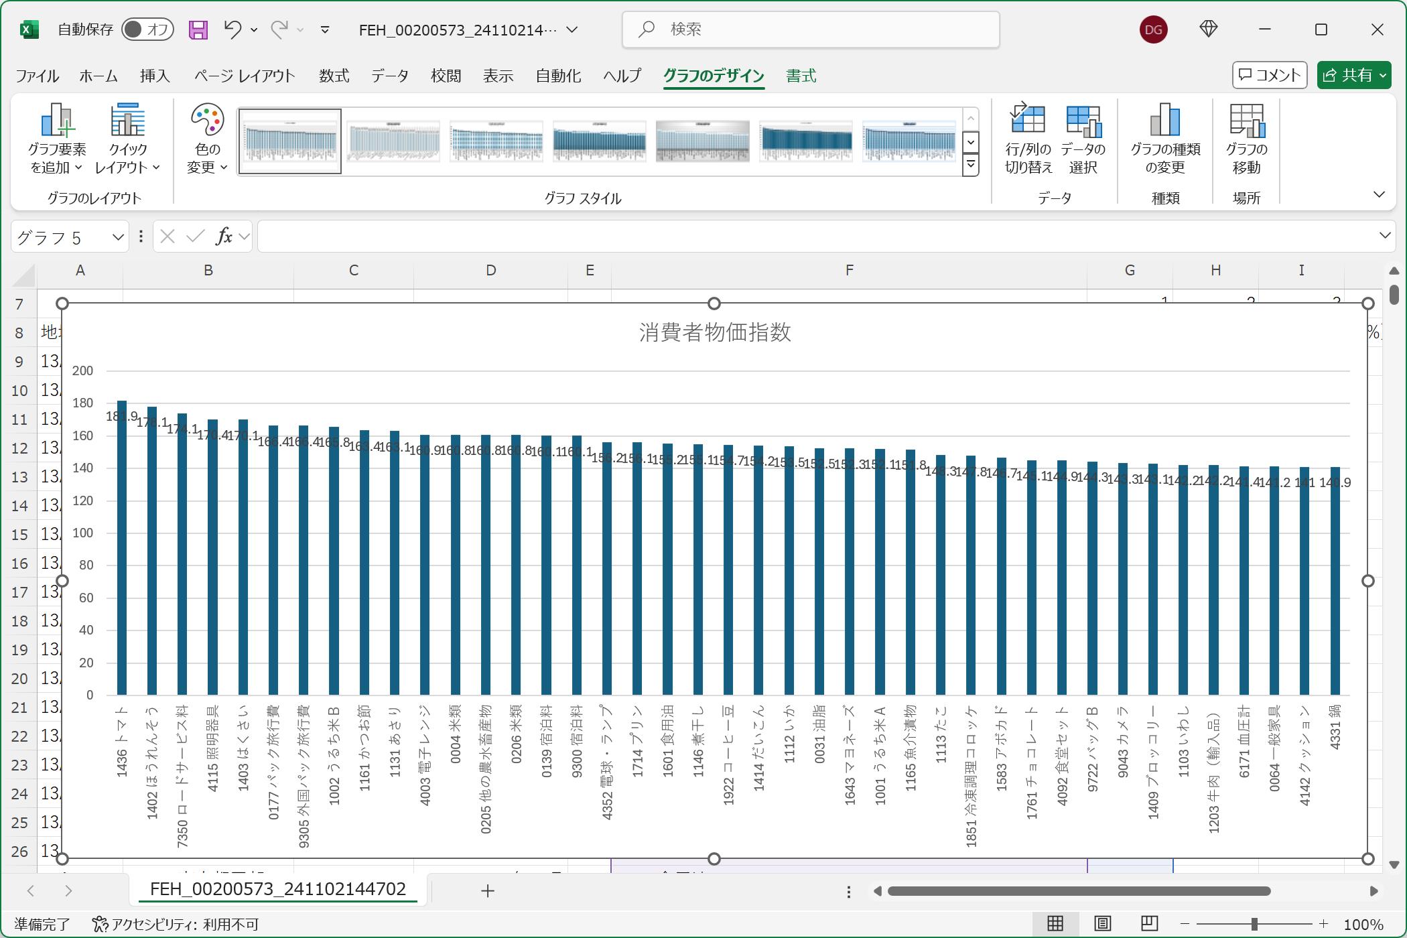Screen dimensions: 1407x938
Task: Click the chart title 消費者物価指数
Action: tap(715, 332)
